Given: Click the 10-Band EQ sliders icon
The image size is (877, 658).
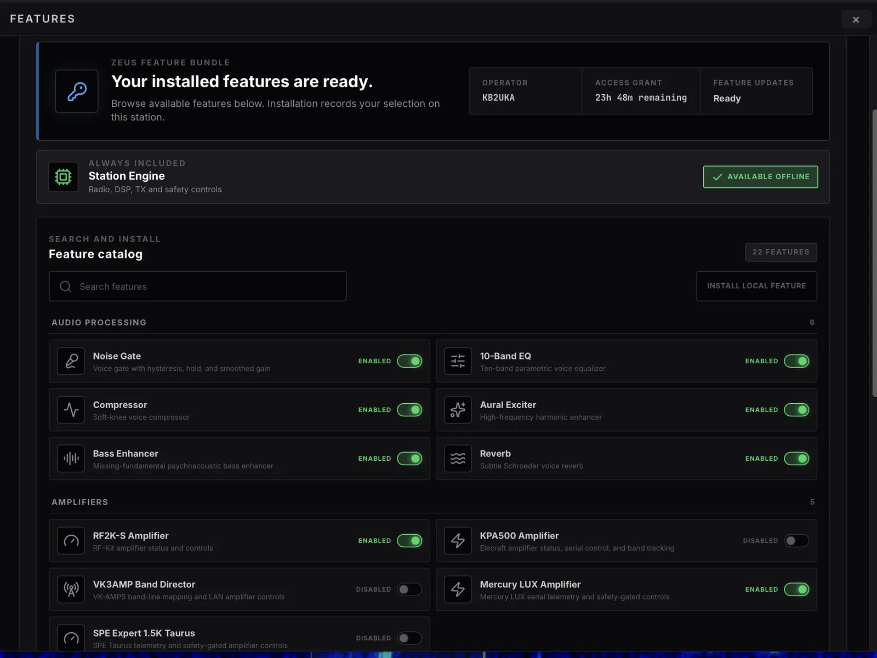Looking at the screenshot, I should pyautogui.click(x=458, y=361).
